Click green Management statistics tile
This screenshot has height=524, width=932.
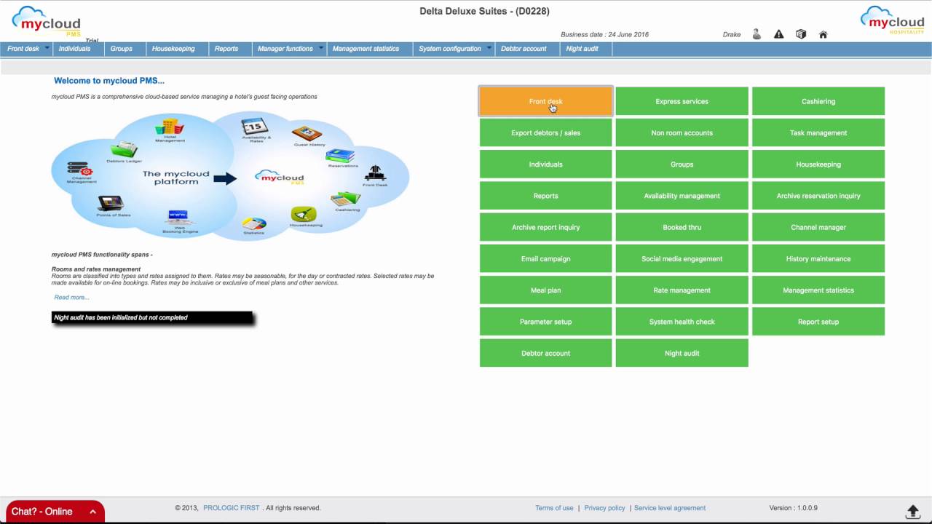[818, 290]
